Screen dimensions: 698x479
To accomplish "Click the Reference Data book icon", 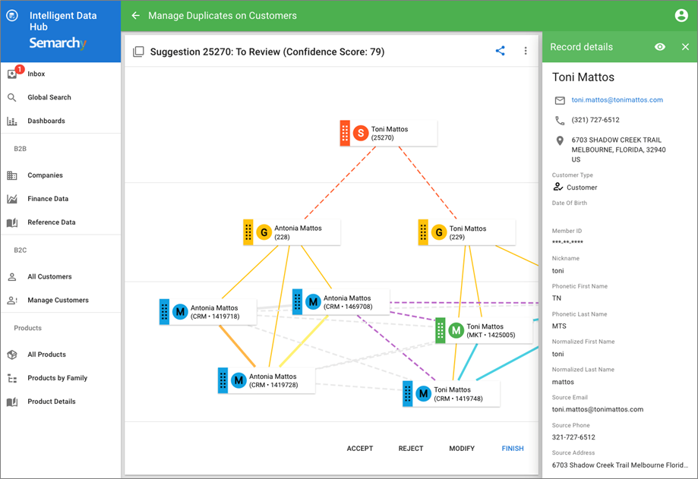I will [12, 222].
